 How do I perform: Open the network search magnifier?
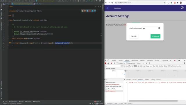pos(114,63)
